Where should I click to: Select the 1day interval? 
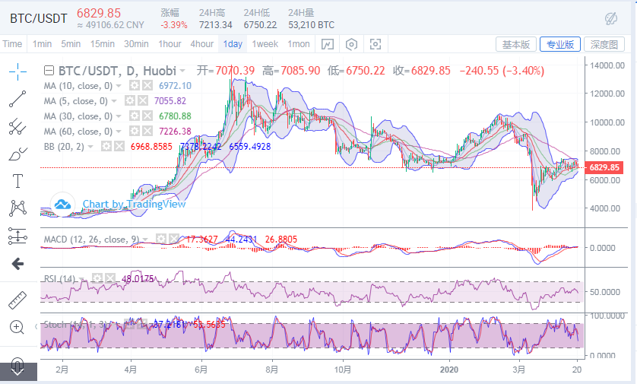(x=233, y=44)
